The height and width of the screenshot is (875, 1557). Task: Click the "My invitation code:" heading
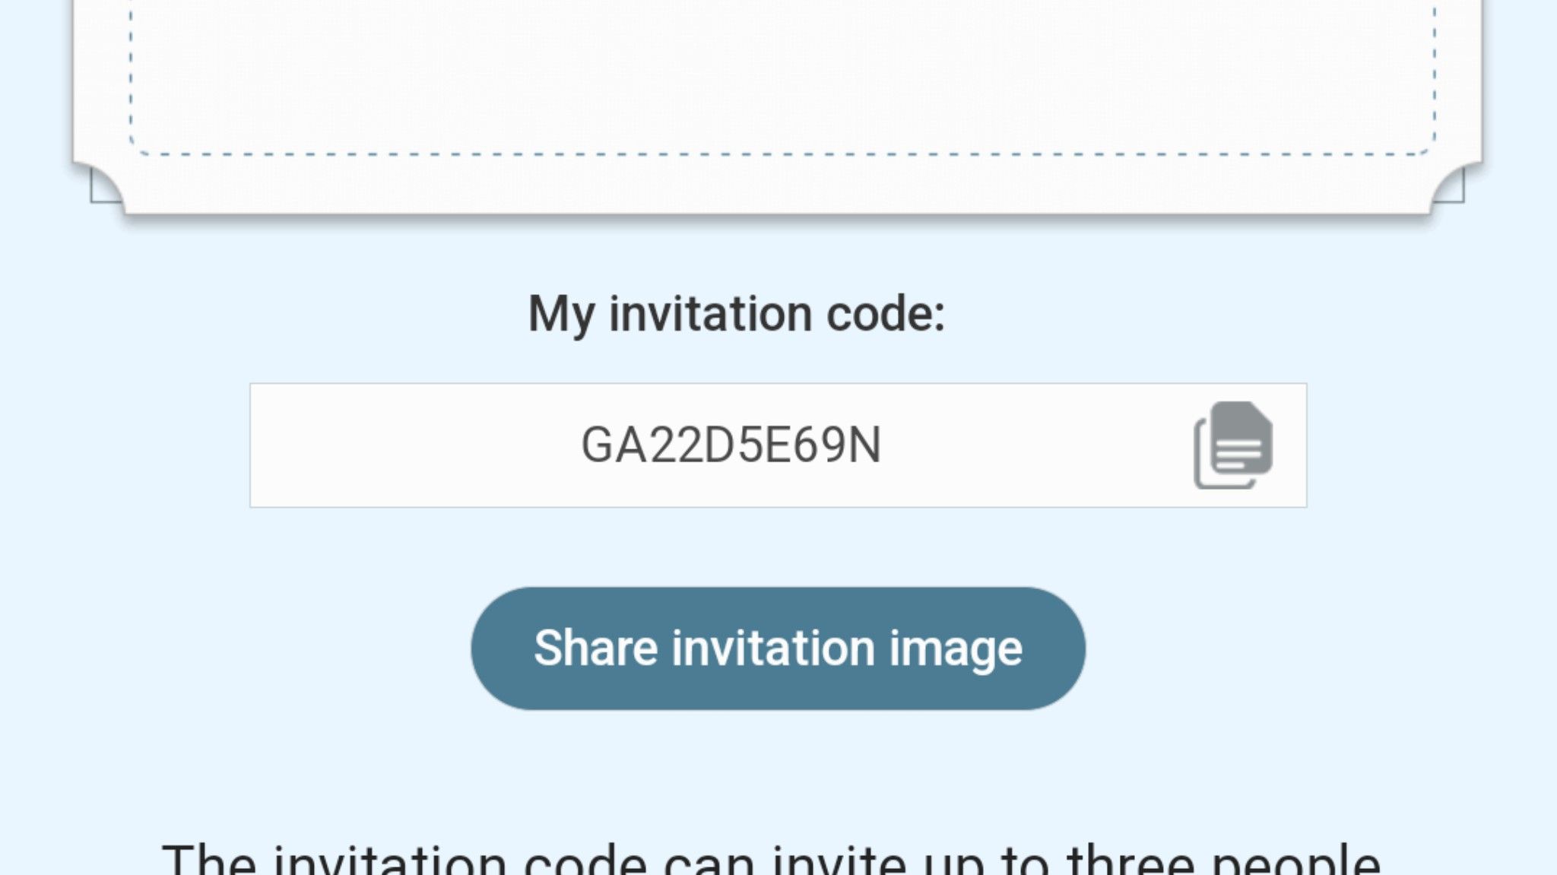coord(736,313)
